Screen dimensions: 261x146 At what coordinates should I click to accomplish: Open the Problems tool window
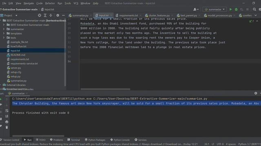57,140
